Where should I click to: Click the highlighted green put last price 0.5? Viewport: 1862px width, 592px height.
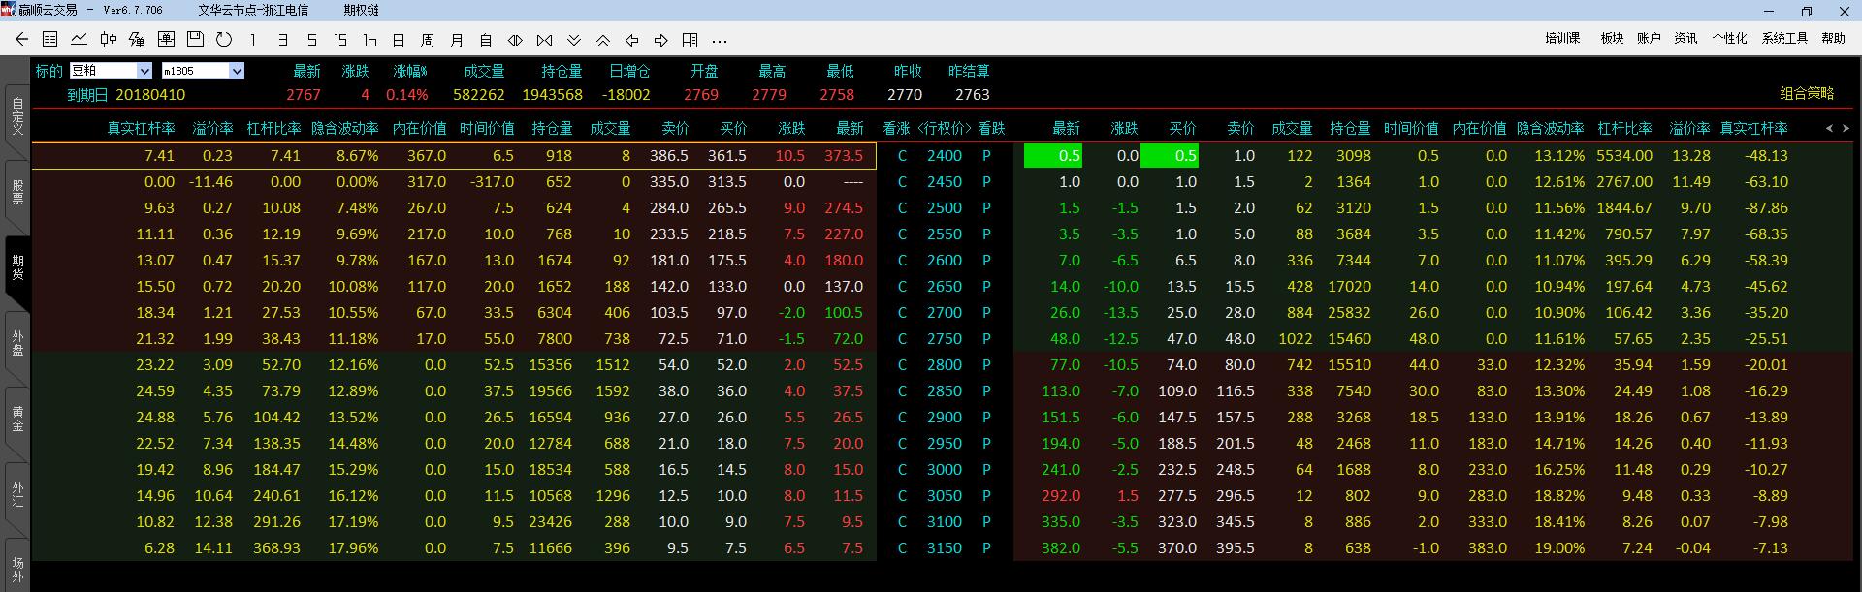1052,155
